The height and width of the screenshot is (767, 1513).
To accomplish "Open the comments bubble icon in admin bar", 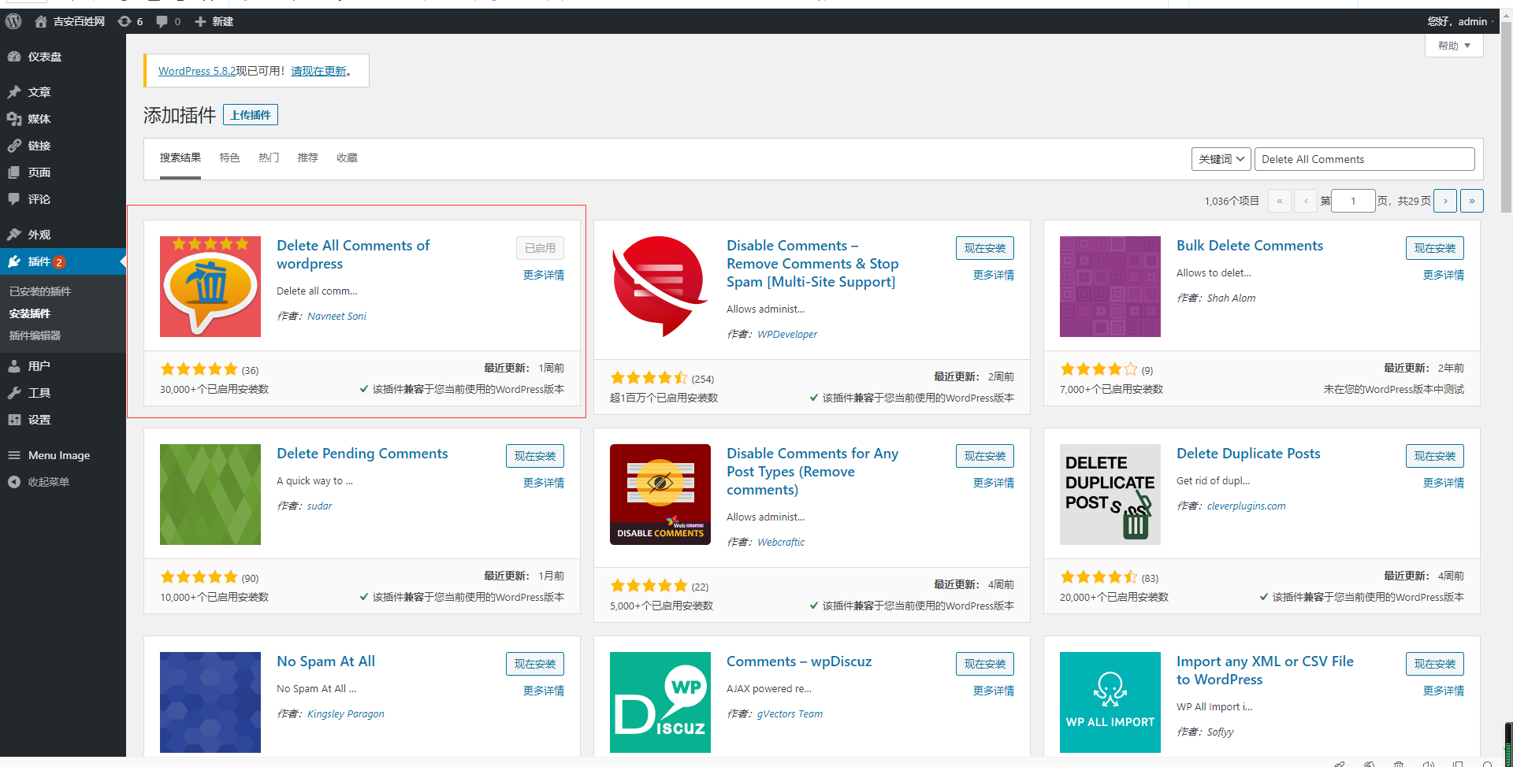I will 162,21.
